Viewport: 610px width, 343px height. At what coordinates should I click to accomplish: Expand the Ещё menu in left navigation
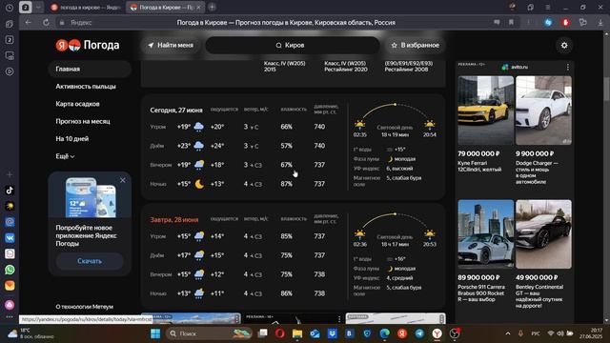[x=65, y=156]
